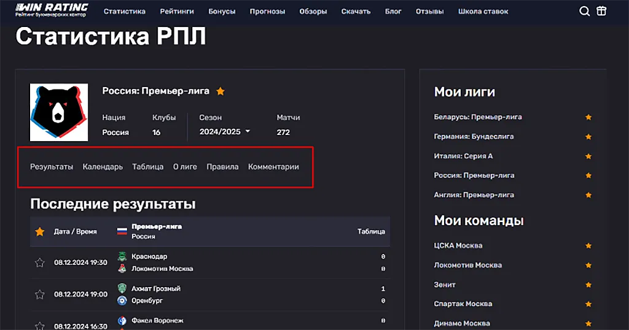Image resolution: width=629 pixels, height=330 pixels.
Task: Open Рейтинги in top navigation
Action: pyautogui.click(x=177, y=11)
